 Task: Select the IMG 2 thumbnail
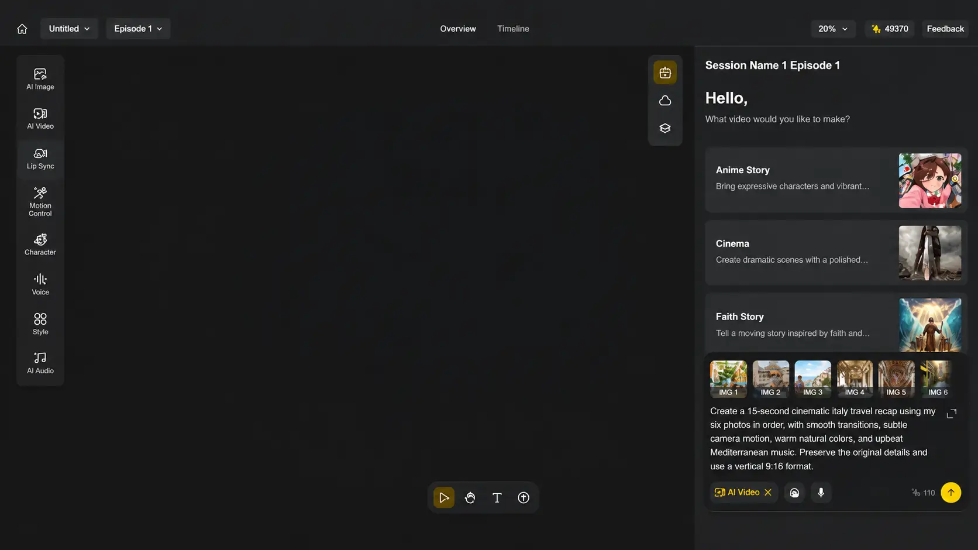coord(770,379)
